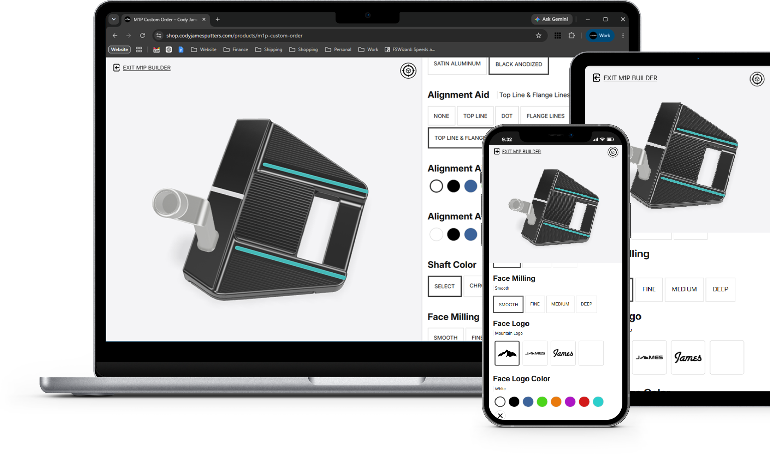Viewport: 770px width, 454px height.
Task: Open the Google Docs bookmark icon
Action: coord(181,50)
